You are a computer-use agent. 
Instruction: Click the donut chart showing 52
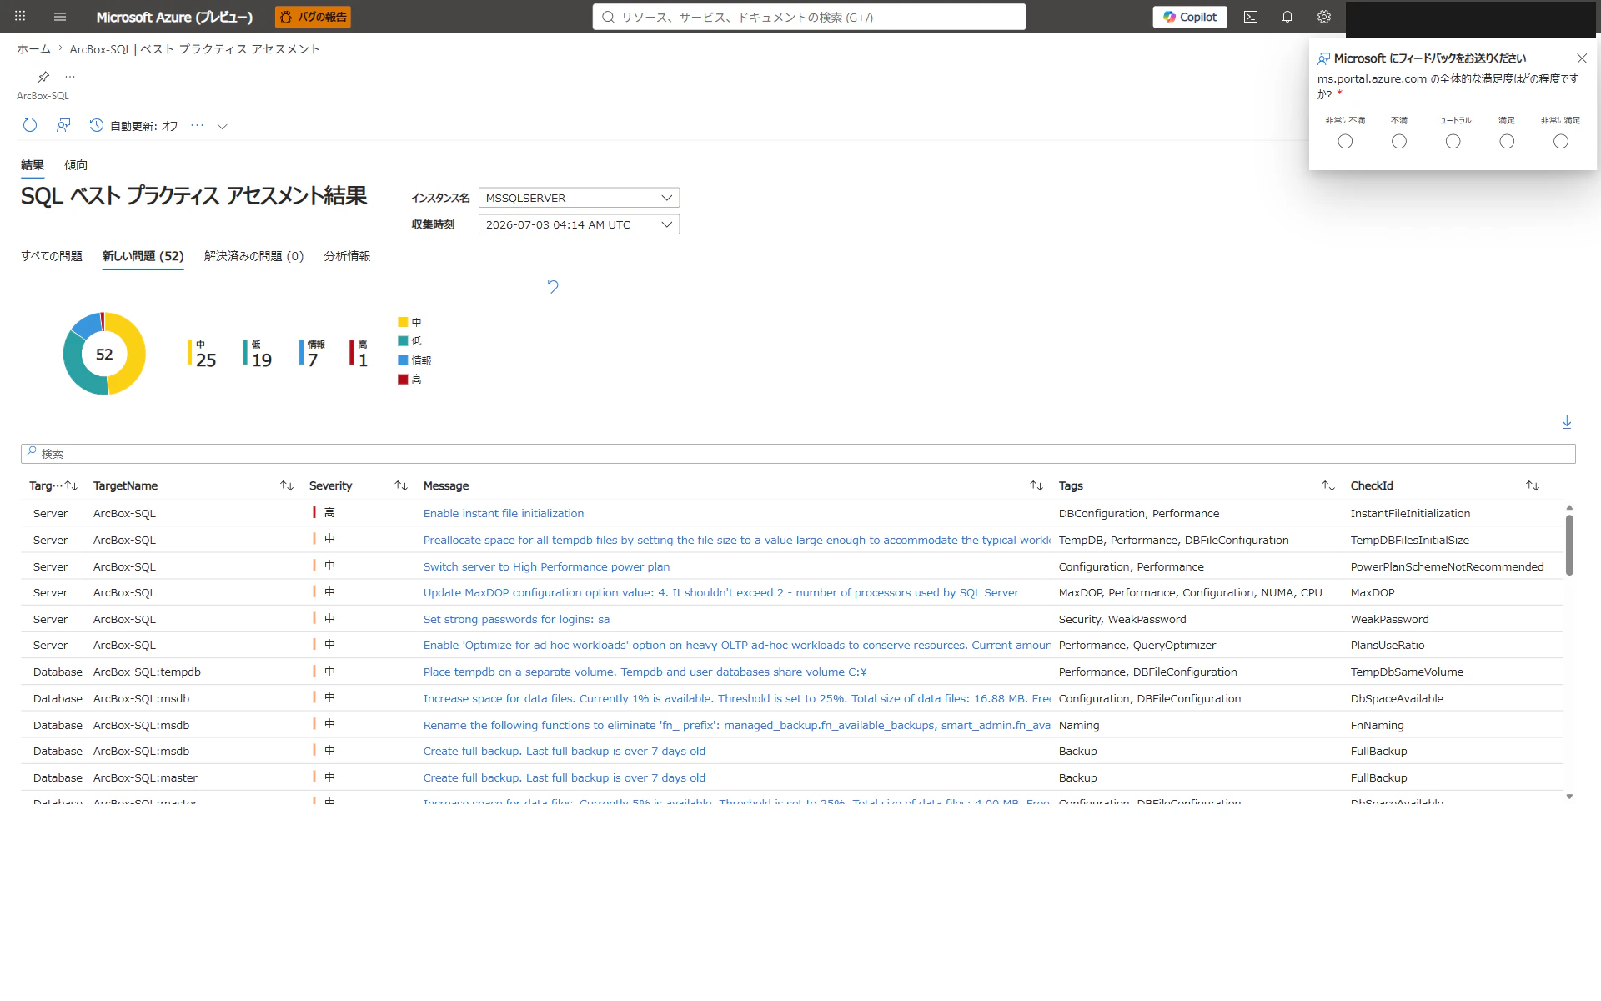point(104,354)
